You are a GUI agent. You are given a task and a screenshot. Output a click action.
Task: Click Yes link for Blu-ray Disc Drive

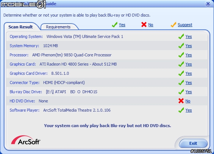click(x=189, y=92)
